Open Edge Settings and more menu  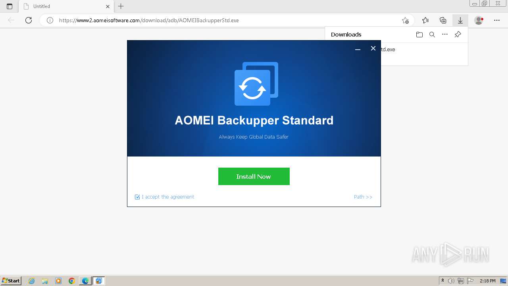click(497, 20)
